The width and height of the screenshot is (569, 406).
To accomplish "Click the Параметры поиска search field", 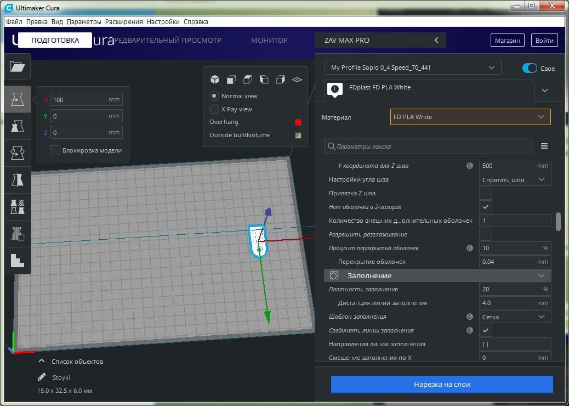I will 429,146.
